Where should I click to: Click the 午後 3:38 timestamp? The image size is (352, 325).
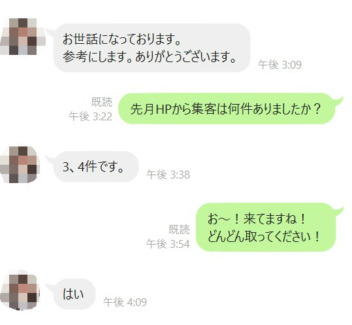pos(168,175)
